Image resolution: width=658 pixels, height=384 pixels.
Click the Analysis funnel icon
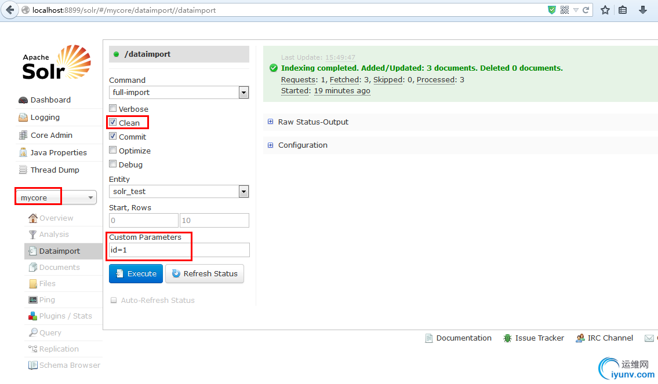(x=32, y=235)
